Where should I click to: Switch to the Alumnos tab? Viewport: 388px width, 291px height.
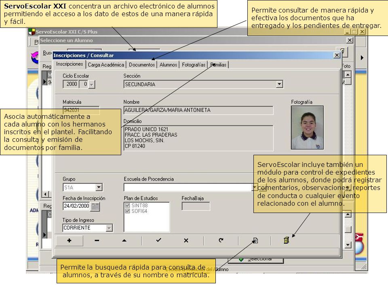(168, 65)
